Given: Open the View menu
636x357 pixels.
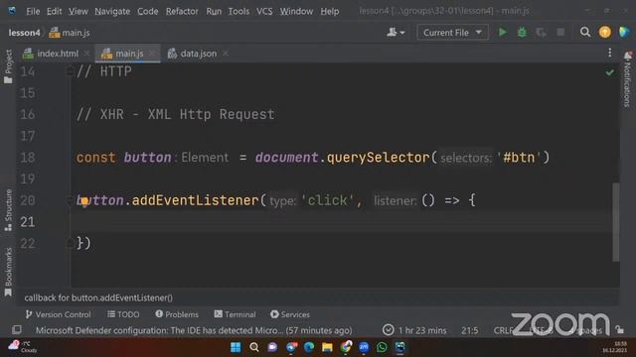Looking at the screenshot, I should coord(78,11).
